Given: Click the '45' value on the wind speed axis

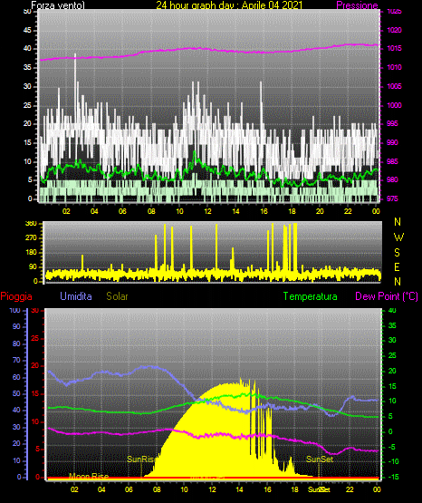Looking at the screenshot, I should pyautogui.click(x=27, y=30).
